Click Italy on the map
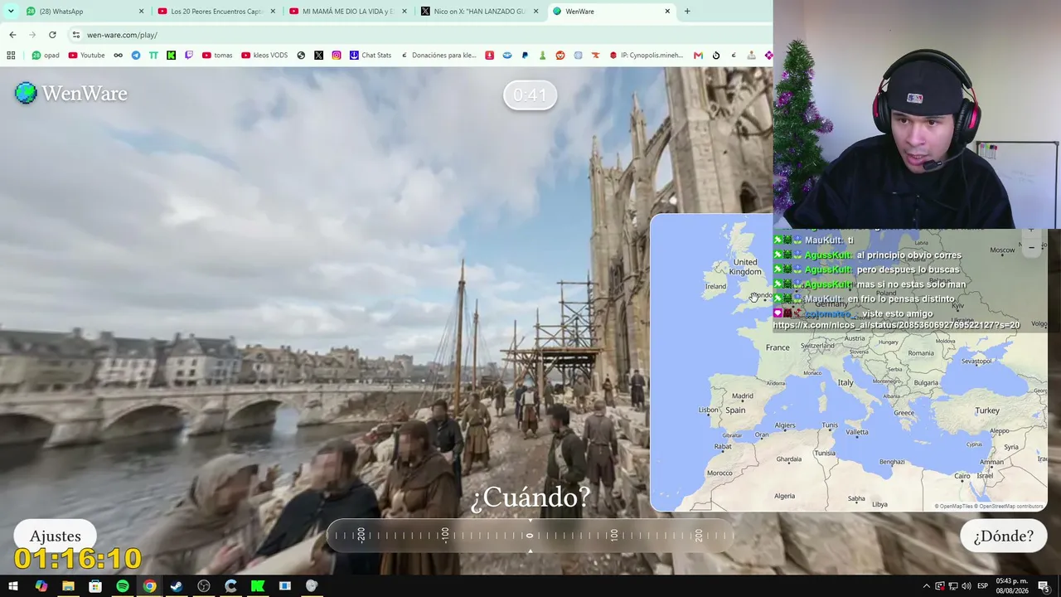 (845, 382)
